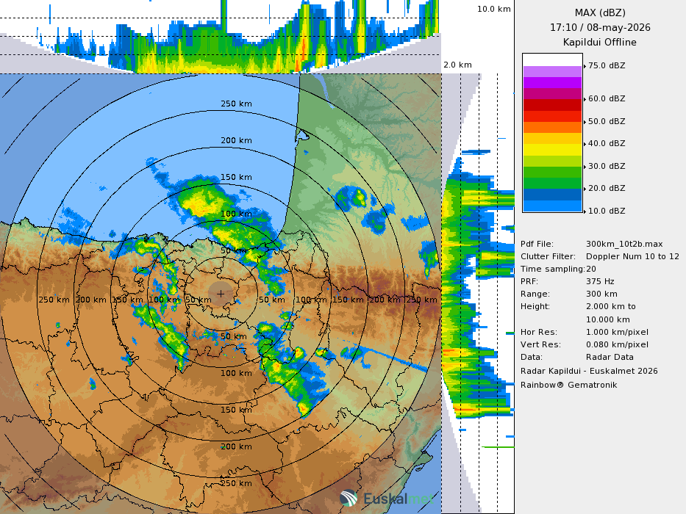Click the '17:10 / 08-may-2026' timestamp
This screenshot has width=686, height=514.
pyautogui.click(x=600, y=28)
